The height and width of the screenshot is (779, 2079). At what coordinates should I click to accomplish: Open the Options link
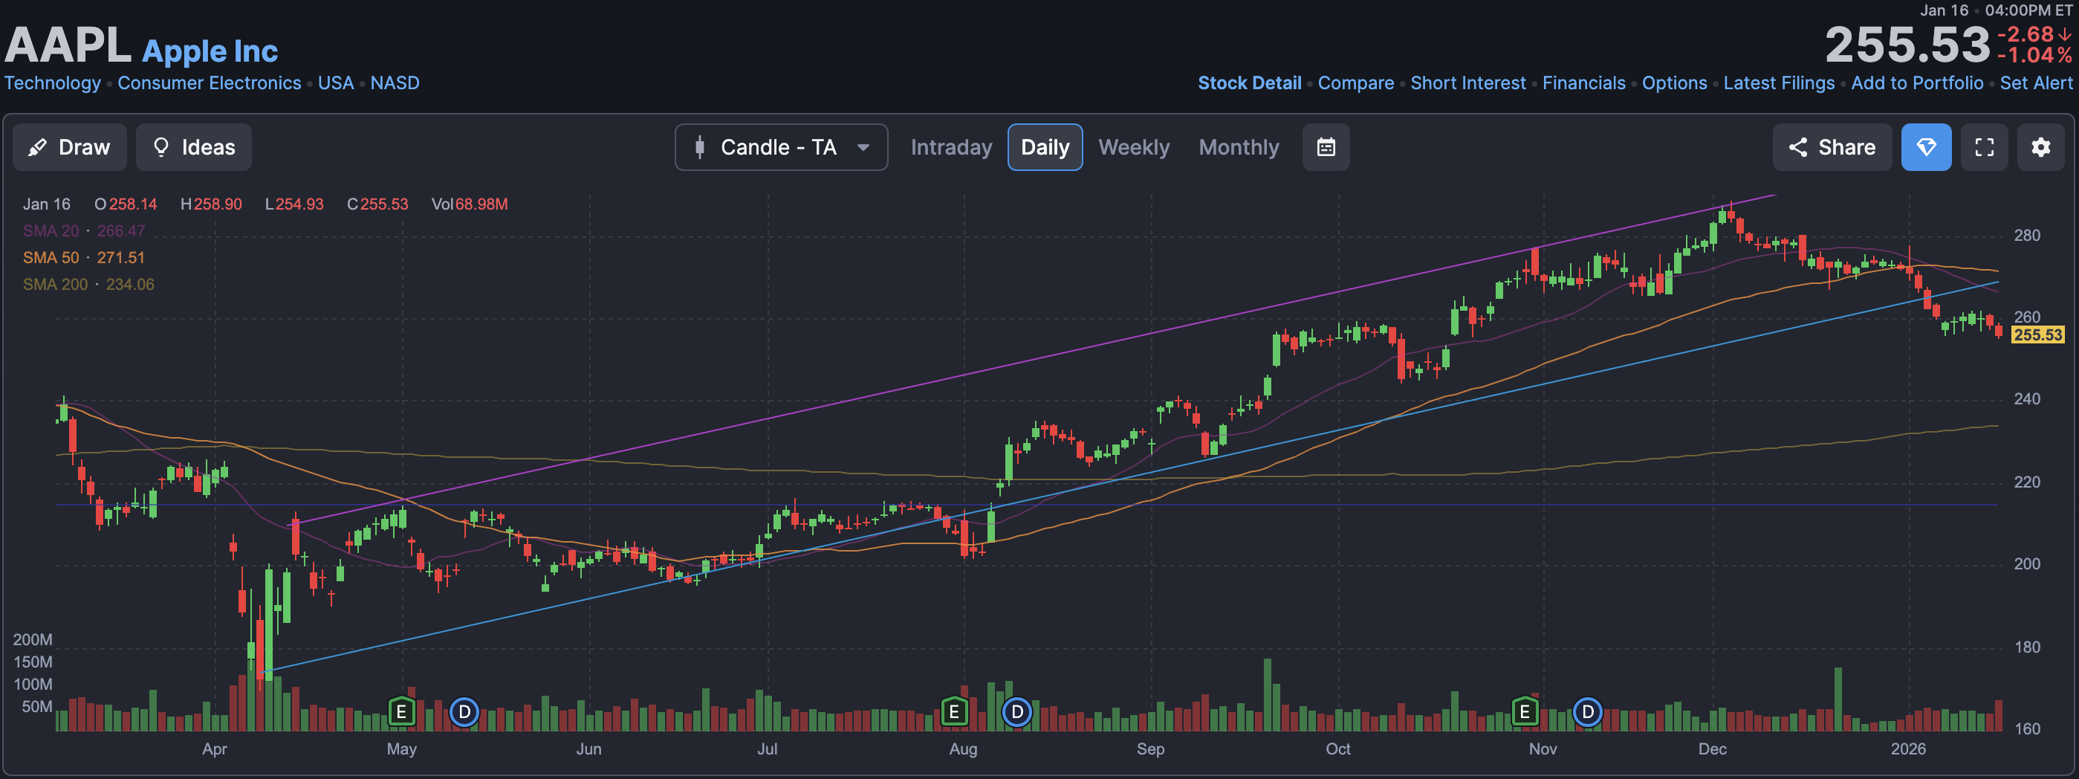pyautogui.click(x=1674, y=83)
